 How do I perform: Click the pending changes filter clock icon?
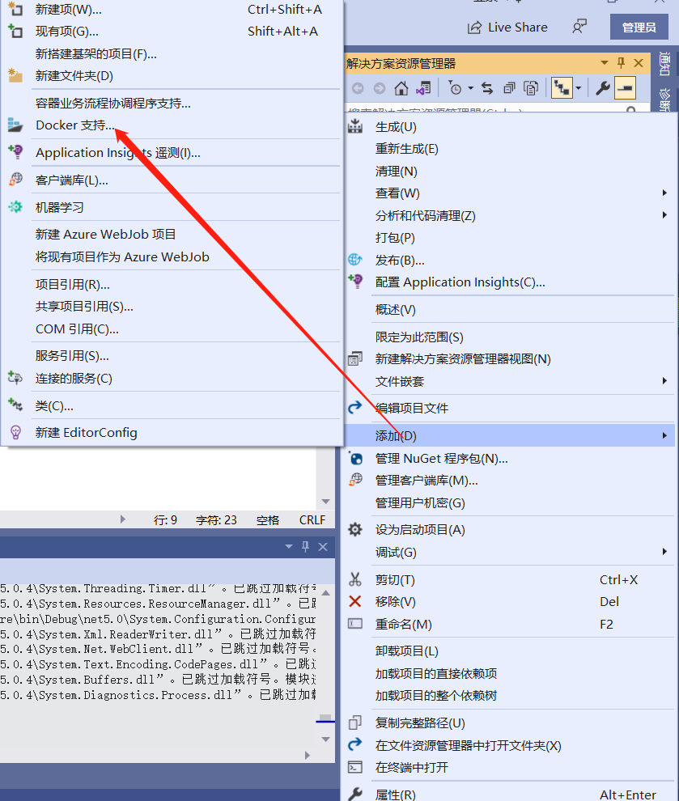(x=455, y=88)
